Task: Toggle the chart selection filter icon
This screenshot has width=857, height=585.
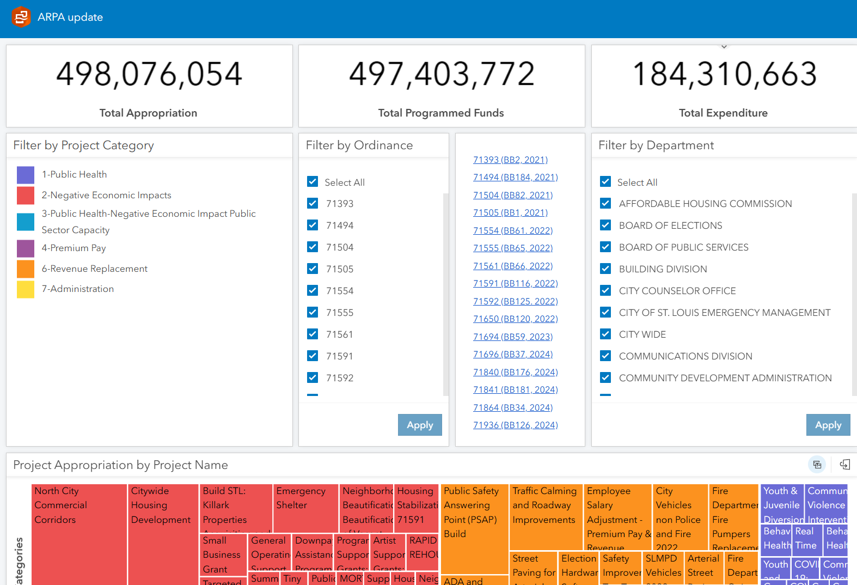Action: pyautogui.click(x=817, y=465)
